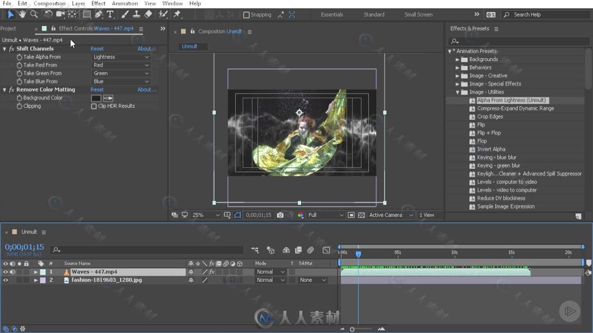Select the Roto Brush tool
593x333 pixels.
coord(163,14)
